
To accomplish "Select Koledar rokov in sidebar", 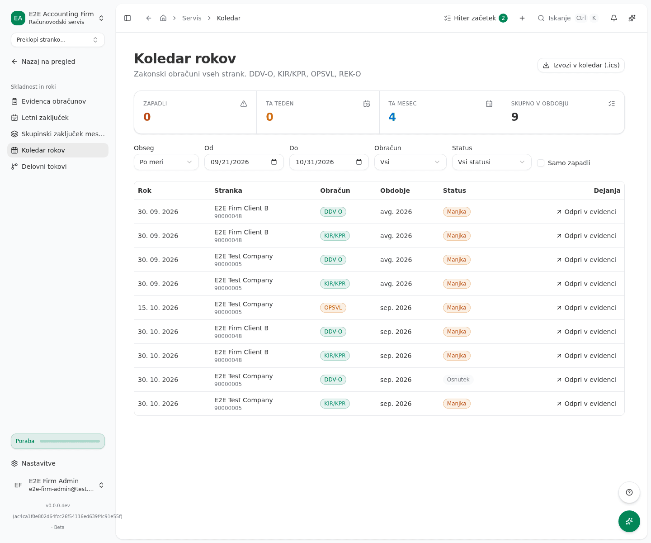I will point(58,150).
